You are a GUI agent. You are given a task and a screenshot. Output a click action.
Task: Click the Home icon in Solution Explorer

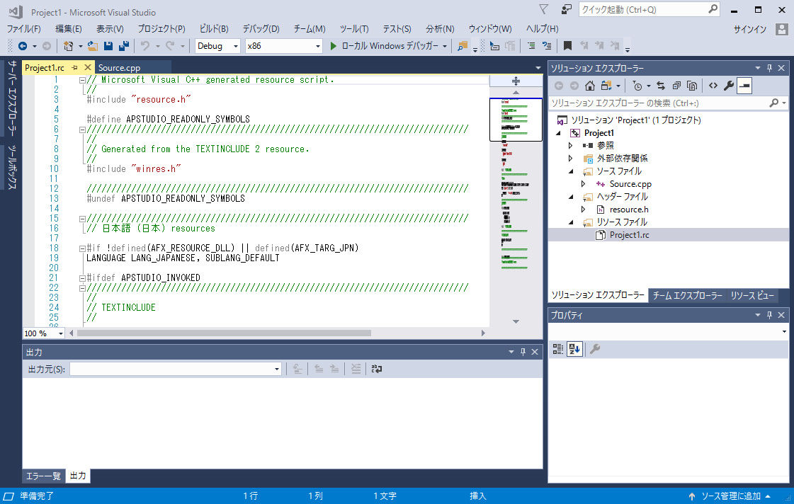(x=590, y=86)
